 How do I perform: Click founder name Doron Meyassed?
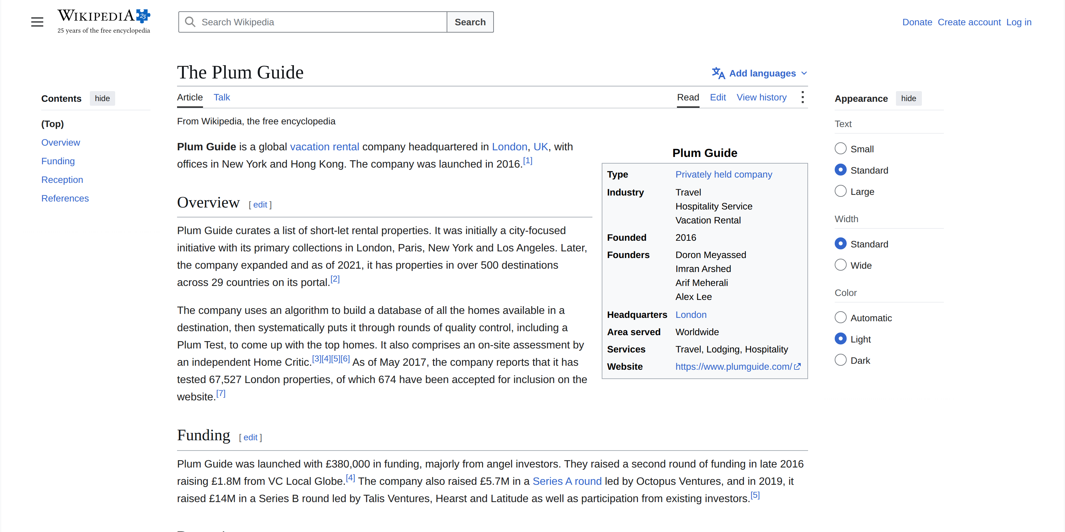pyautogui.click(x=711, y=255)
